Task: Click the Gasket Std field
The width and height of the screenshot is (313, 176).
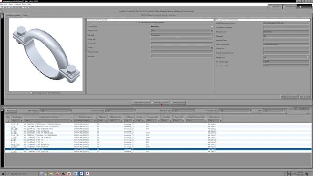Action: pyautogui.click(x=181, y=44)
